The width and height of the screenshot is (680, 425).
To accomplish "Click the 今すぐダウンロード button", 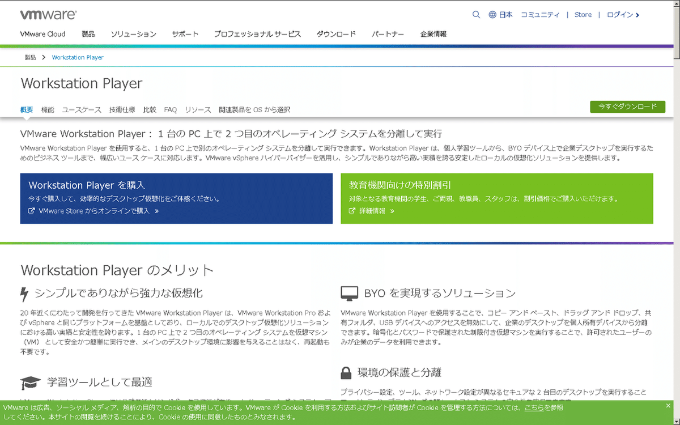I will (x=627, y=107).
